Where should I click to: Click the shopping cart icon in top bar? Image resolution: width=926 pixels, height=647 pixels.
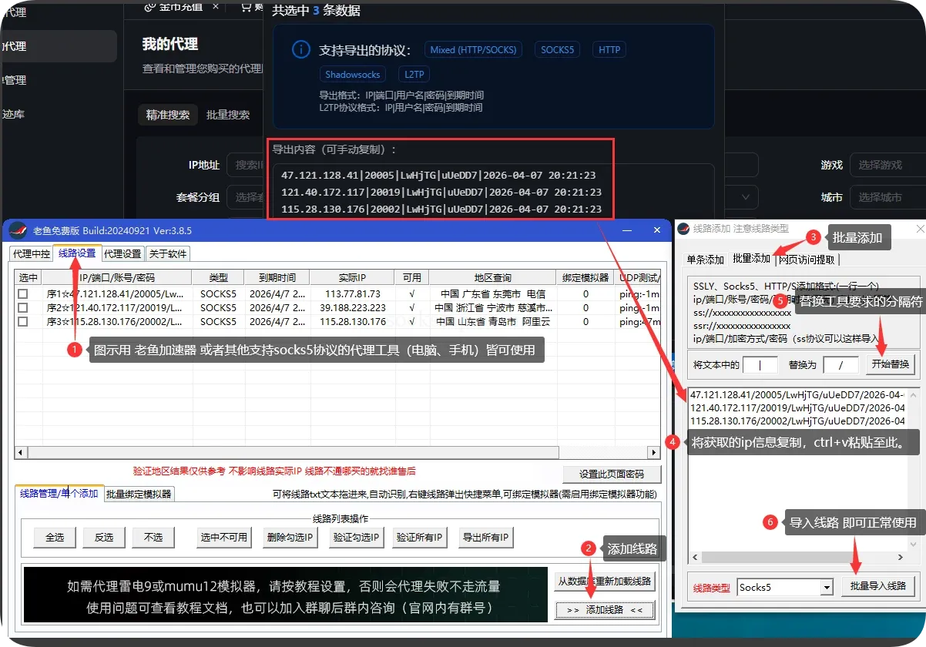pos(246,6)
